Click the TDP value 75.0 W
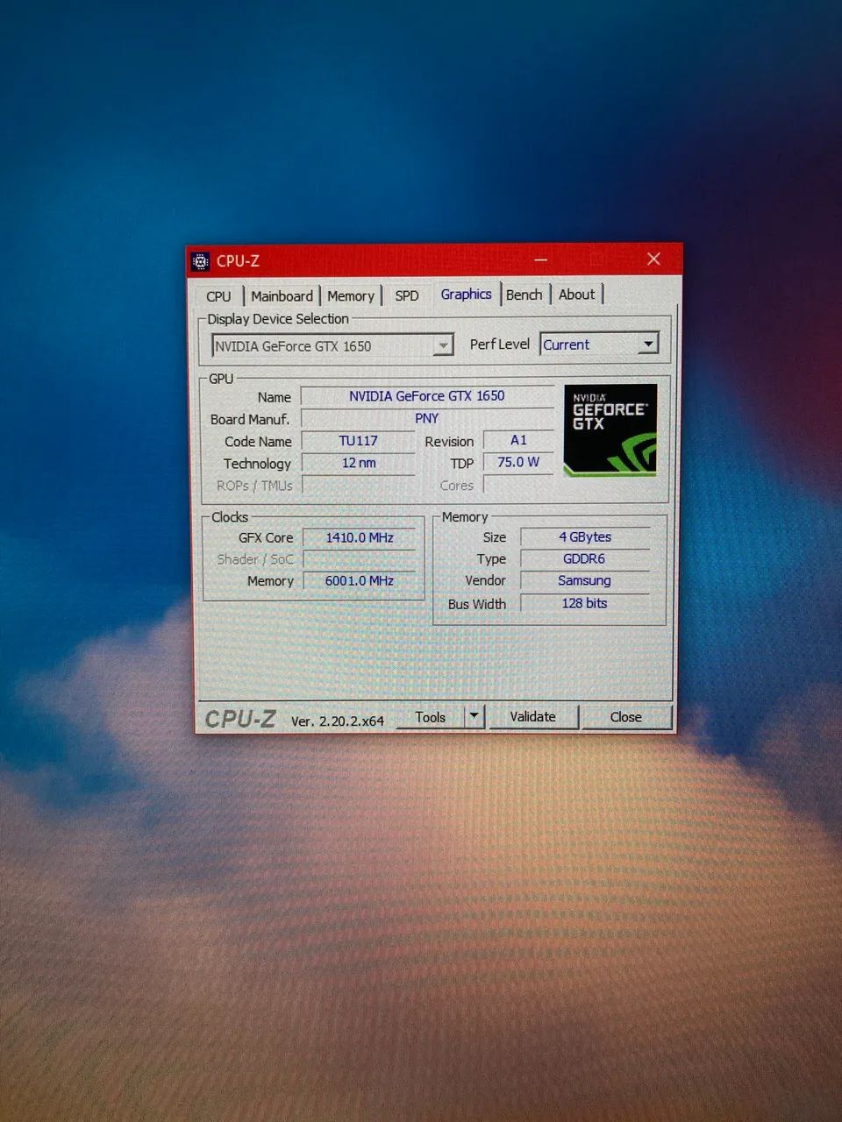The width and height of the screenshot is (842, 1122). [x=518, y=462]
